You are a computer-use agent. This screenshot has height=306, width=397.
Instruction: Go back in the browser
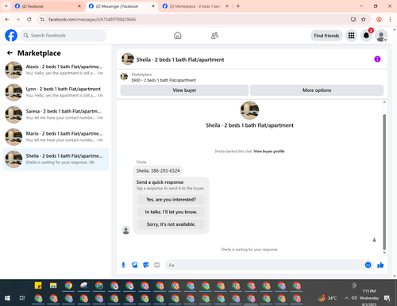pos(7,19)
